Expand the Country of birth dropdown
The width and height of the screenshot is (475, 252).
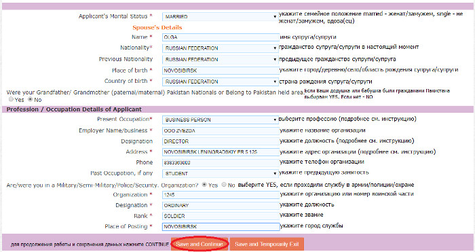click(x=221, y=82)
